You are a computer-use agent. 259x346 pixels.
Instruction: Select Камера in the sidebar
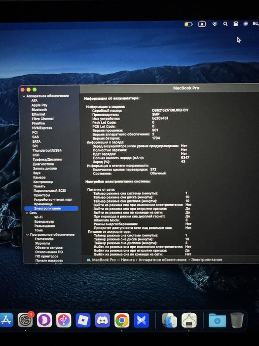click(x=39, y=177)
